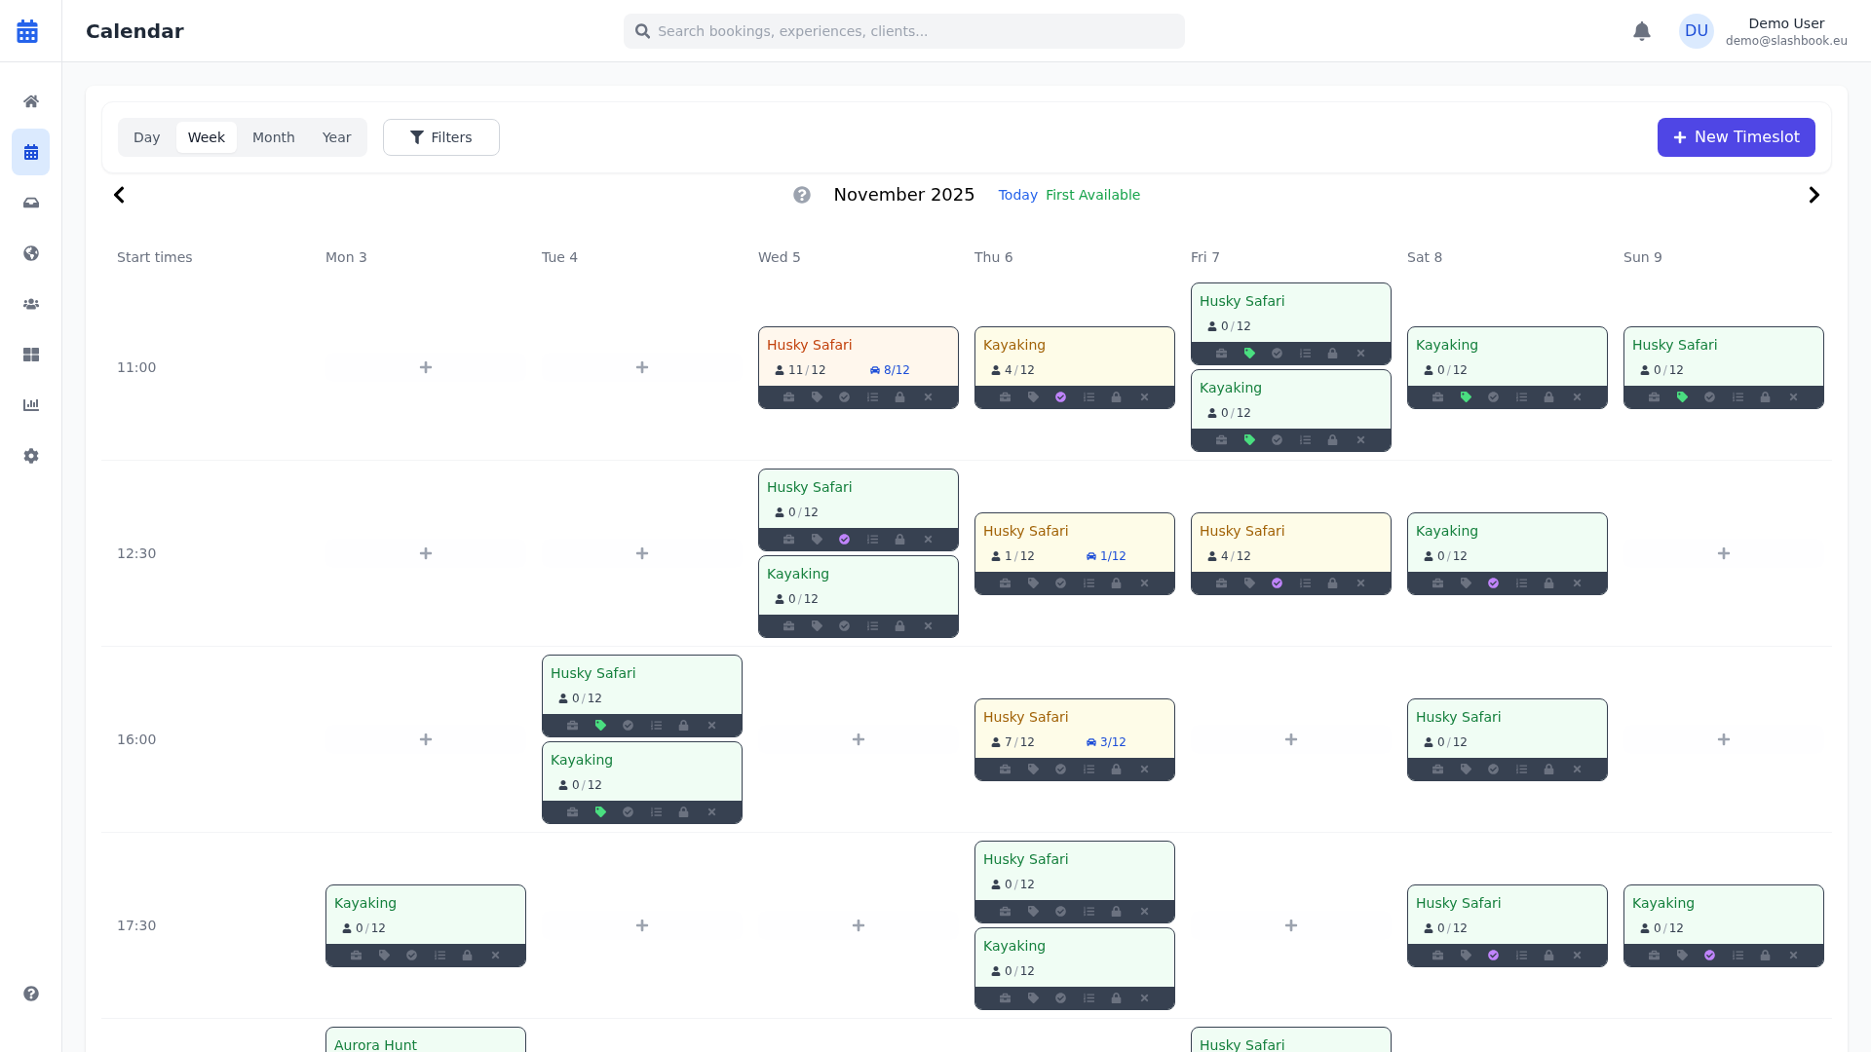1871x1052 pixels.
Task: Click the help question mark beside November 2025
Action: coord(802,195)
